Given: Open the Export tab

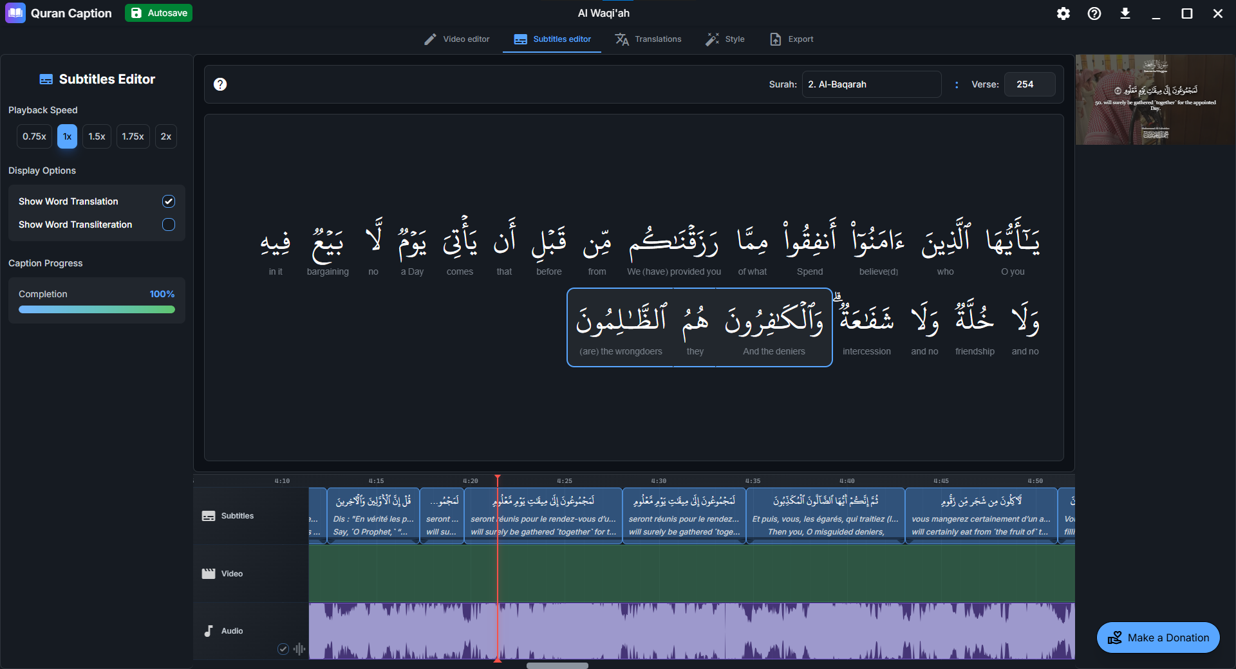Looking at the screenshot, I should [x=791, y=39].
